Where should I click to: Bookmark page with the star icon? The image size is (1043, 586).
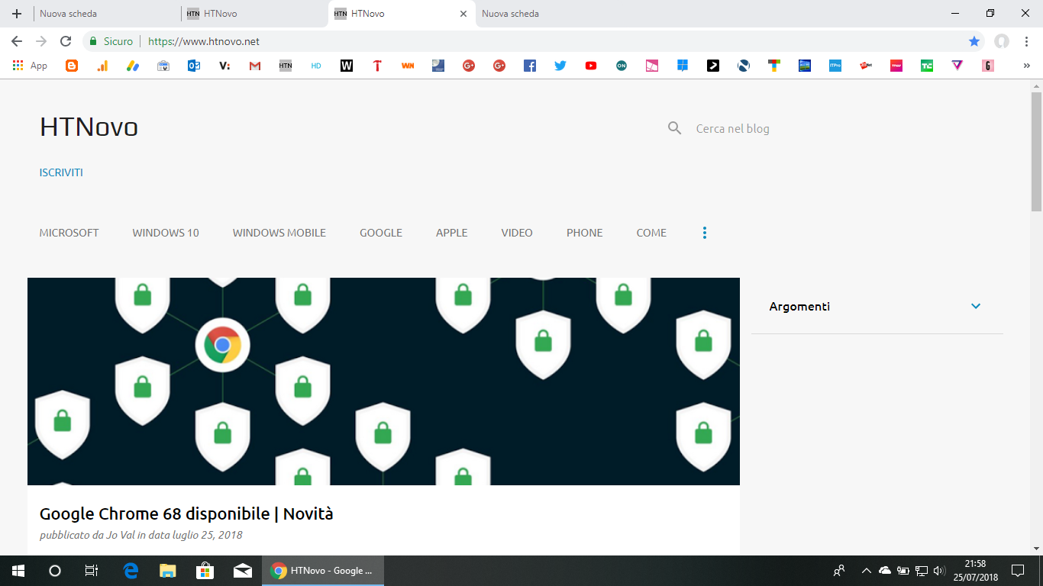[x=974, y=41]
